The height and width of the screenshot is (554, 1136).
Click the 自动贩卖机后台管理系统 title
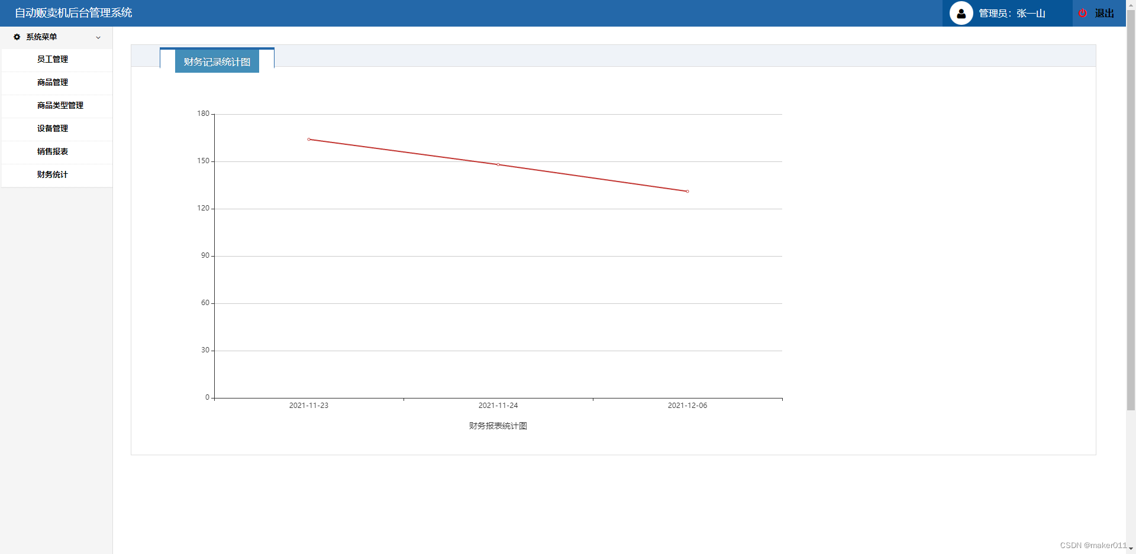click(x=73, y=12)
